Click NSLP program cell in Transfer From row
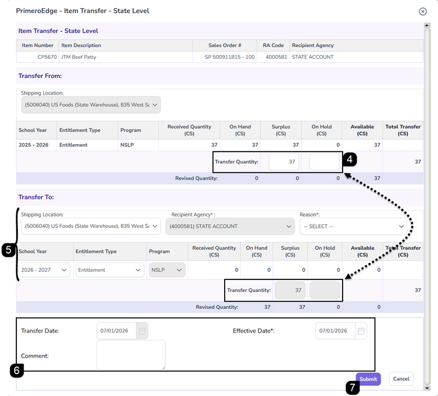 [138, 145]
